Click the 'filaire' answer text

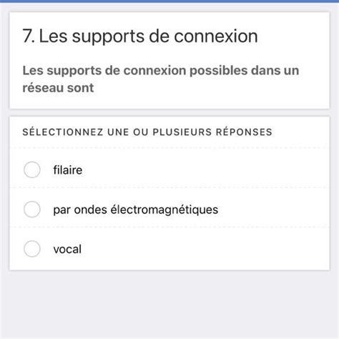click(x=68, y=170)
